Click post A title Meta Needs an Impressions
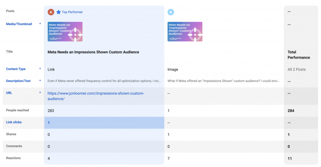The height and width of the screenshot is (167, 321). [94, 52]
